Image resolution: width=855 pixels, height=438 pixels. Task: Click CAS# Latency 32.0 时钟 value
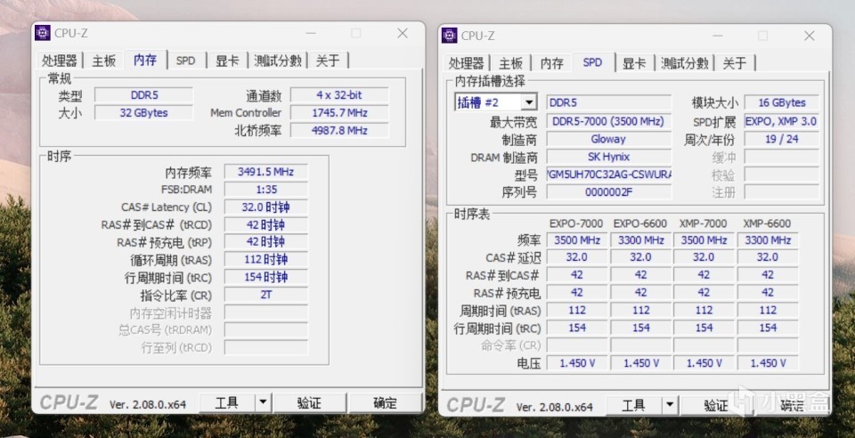(266, 207)
